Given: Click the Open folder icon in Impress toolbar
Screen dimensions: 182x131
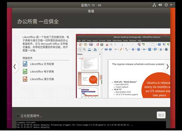Looking at the screenshot, I should (85, 44).
